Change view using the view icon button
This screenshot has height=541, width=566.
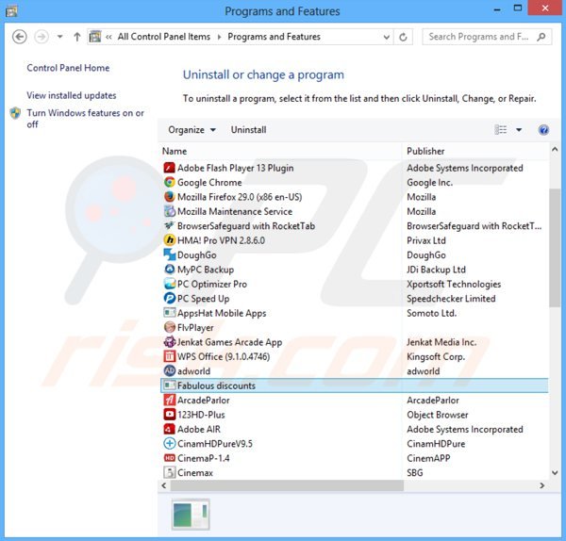(500, 130)
